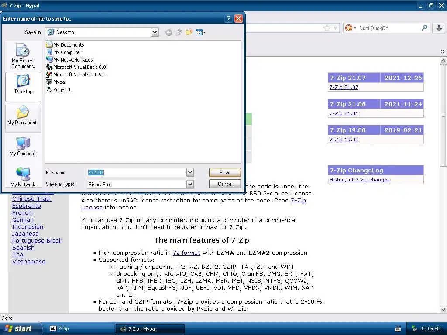Select My Documents folder in file list
The width and height of the screenshot is (447, 335).
(65, 45)
